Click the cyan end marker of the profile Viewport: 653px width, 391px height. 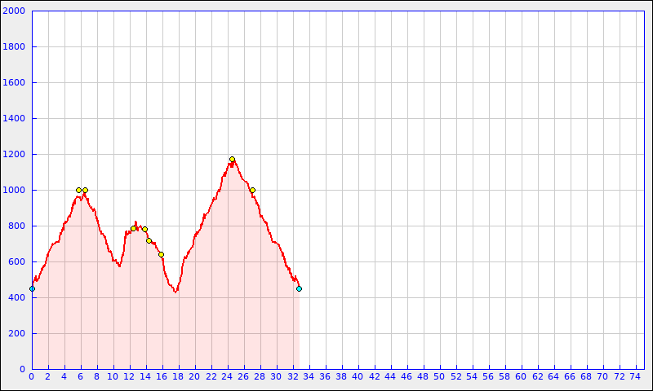(x=299, y=288)
